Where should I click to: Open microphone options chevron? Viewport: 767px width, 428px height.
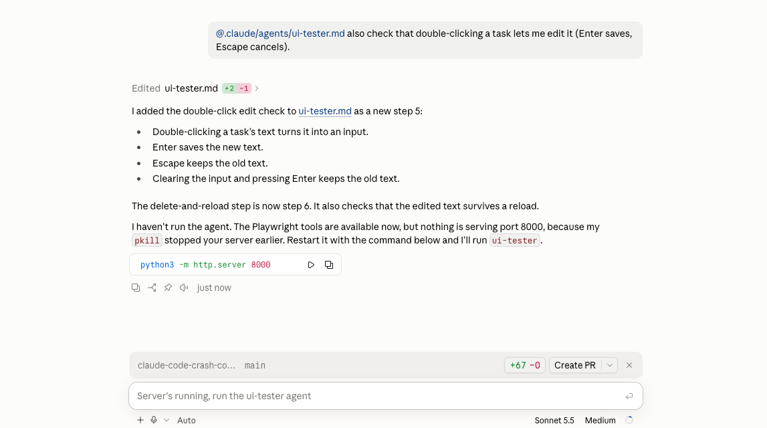pos(167,420)
